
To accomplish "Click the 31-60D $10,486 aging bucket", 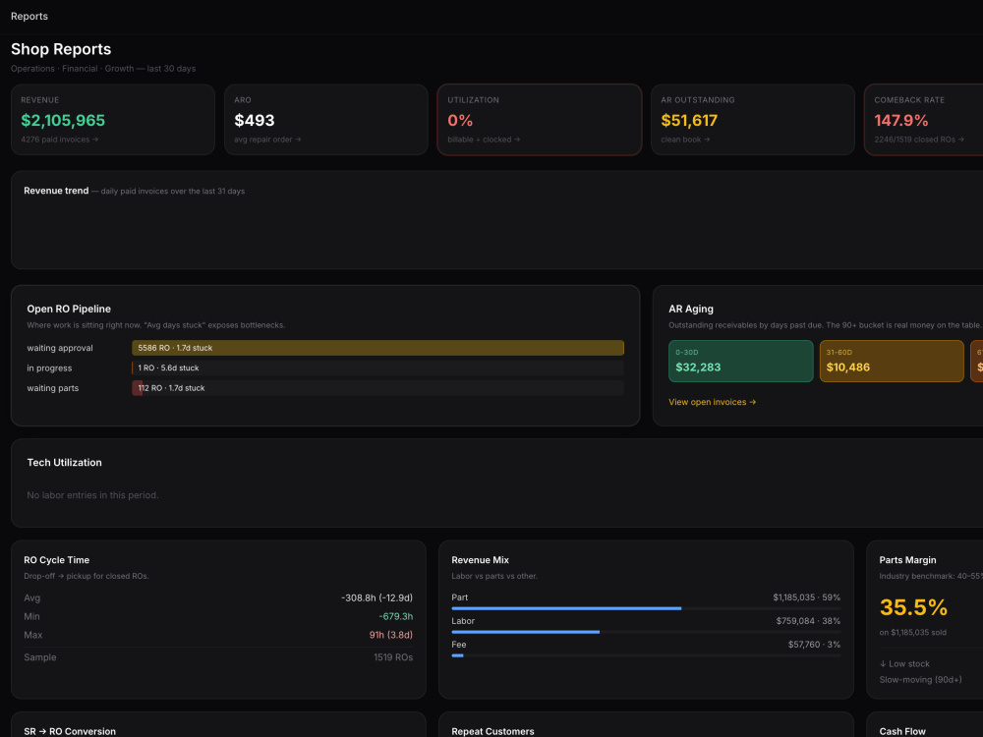I will pyautogui.click(x=892, y=361).
